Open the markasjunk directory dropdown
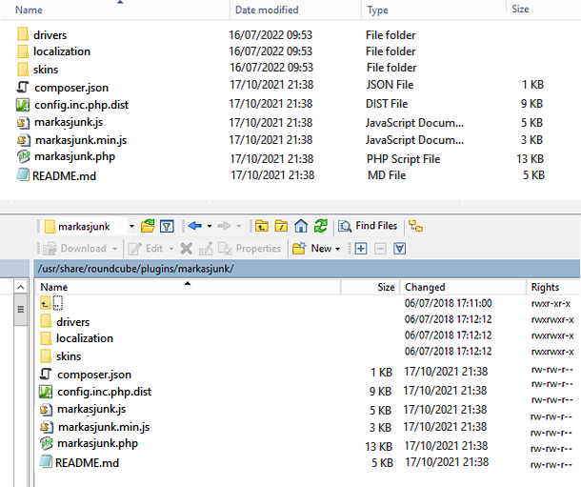Viewport: 581px width, 487px height. tap(130, 226)
